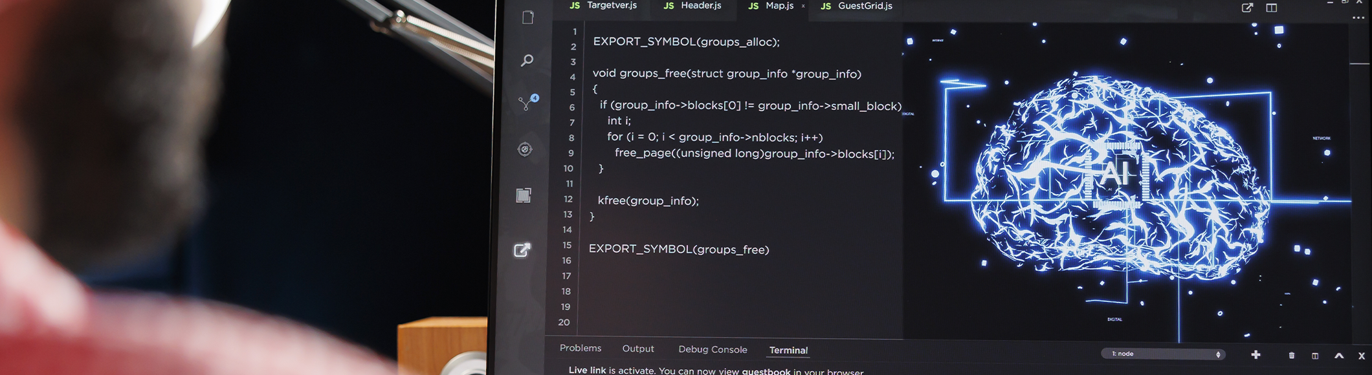
Task: Click line number 12 in gutter
Action: tap(568, 199)
